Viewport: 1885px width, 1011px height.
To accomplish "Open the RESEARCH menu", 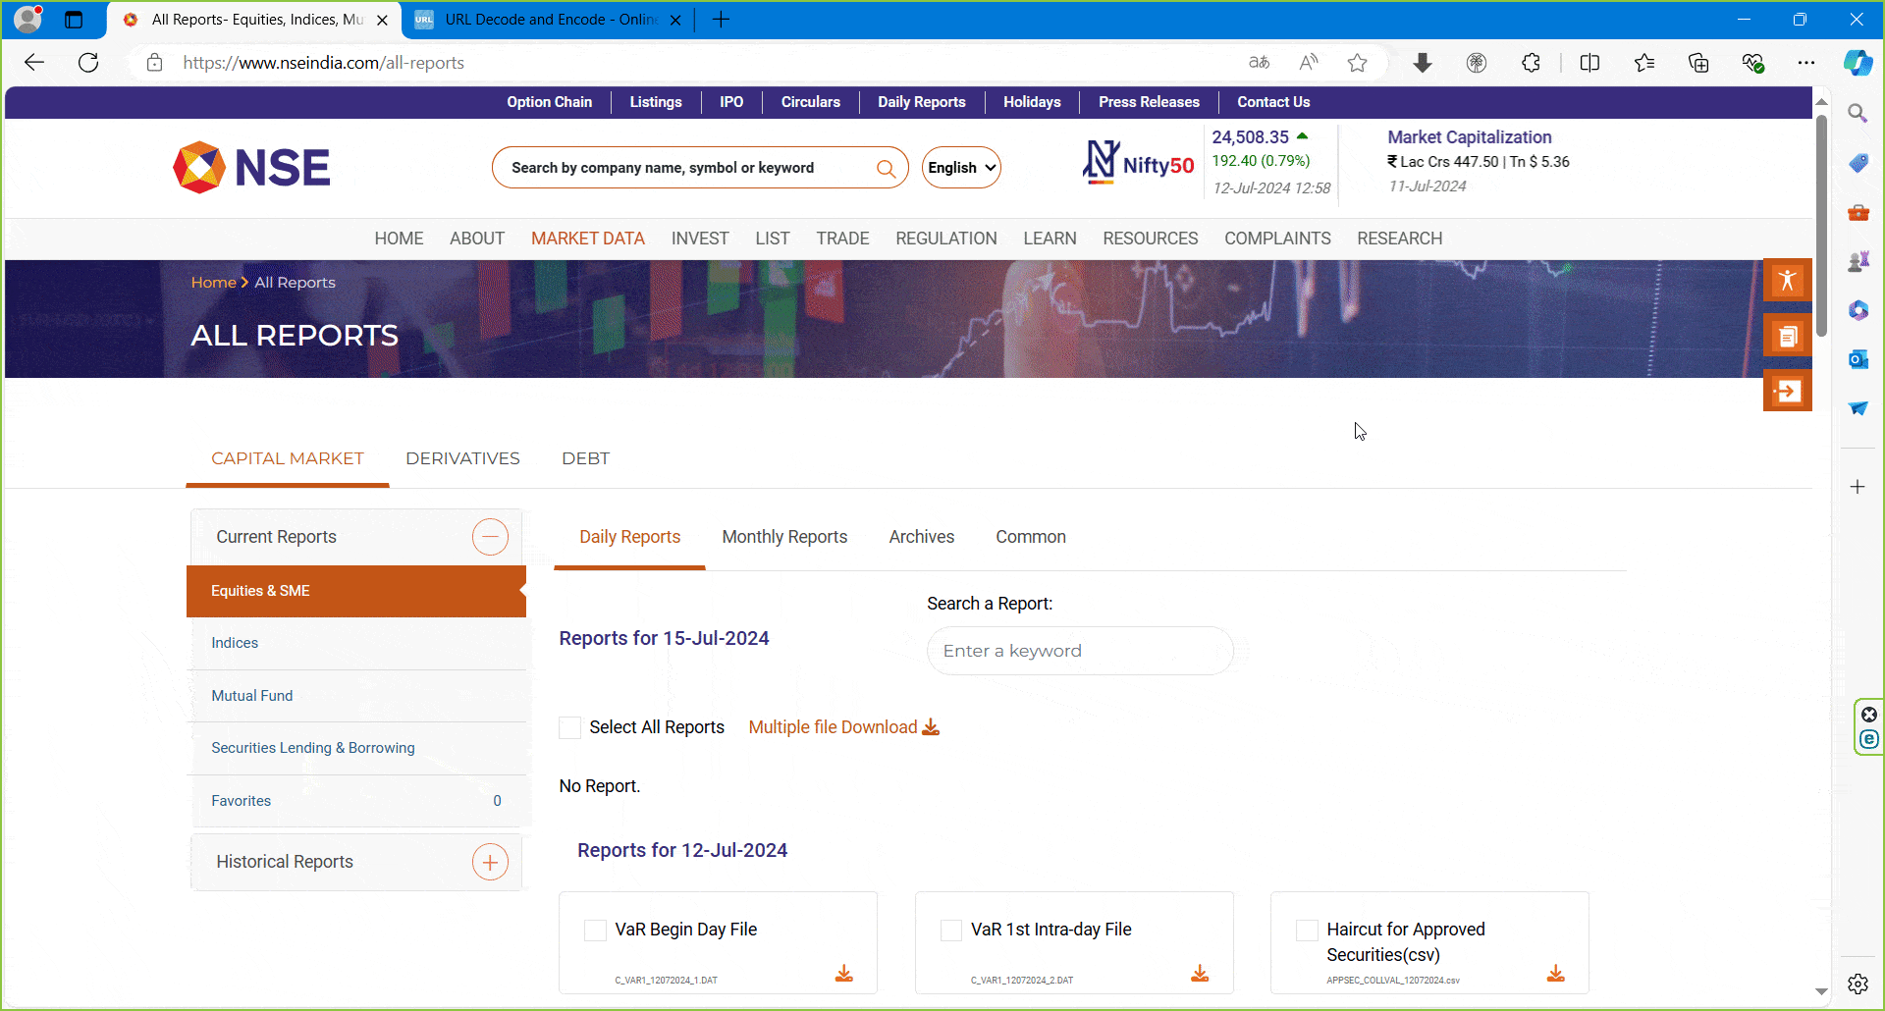I will coord(1400,239).
